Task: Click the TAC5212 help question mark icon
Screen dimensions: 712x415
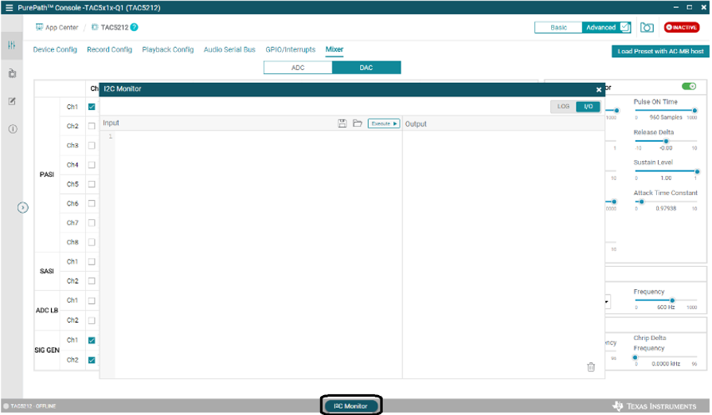Action: tap(135, 27)
